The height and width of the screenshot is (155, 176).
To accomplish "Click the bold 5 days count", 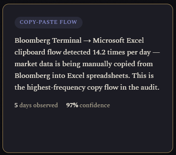I will (x=16, y=105).
